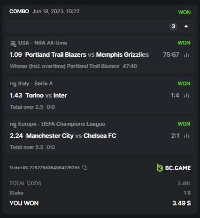Viewport: 200px width, 218px height.
Task: Click the NBA basketball sport icon
Action: click(13, 44)
